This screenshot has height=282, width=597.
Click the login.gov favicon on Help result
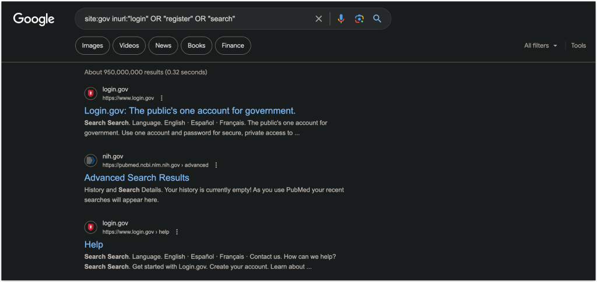pyautogui.click(x=90, y=227)
